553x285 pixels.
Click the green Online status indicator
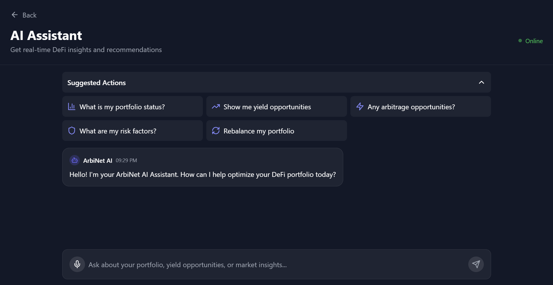tap(531, 41)
